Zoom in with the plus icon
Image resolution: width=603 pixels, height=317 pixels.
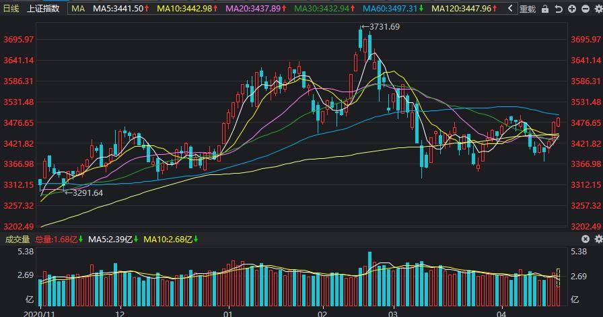572,9
